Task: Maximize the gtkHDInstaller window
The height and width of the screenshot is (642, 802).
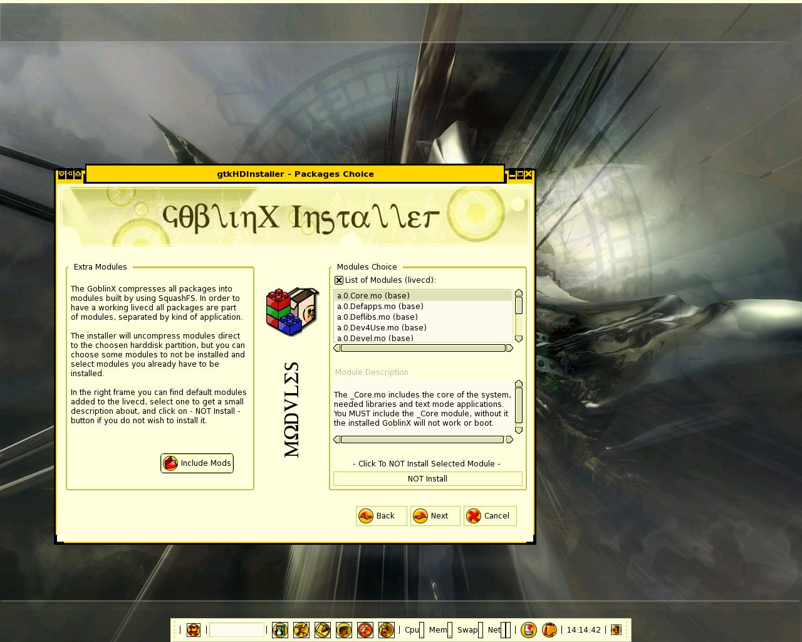Action: tap(520, 175)
